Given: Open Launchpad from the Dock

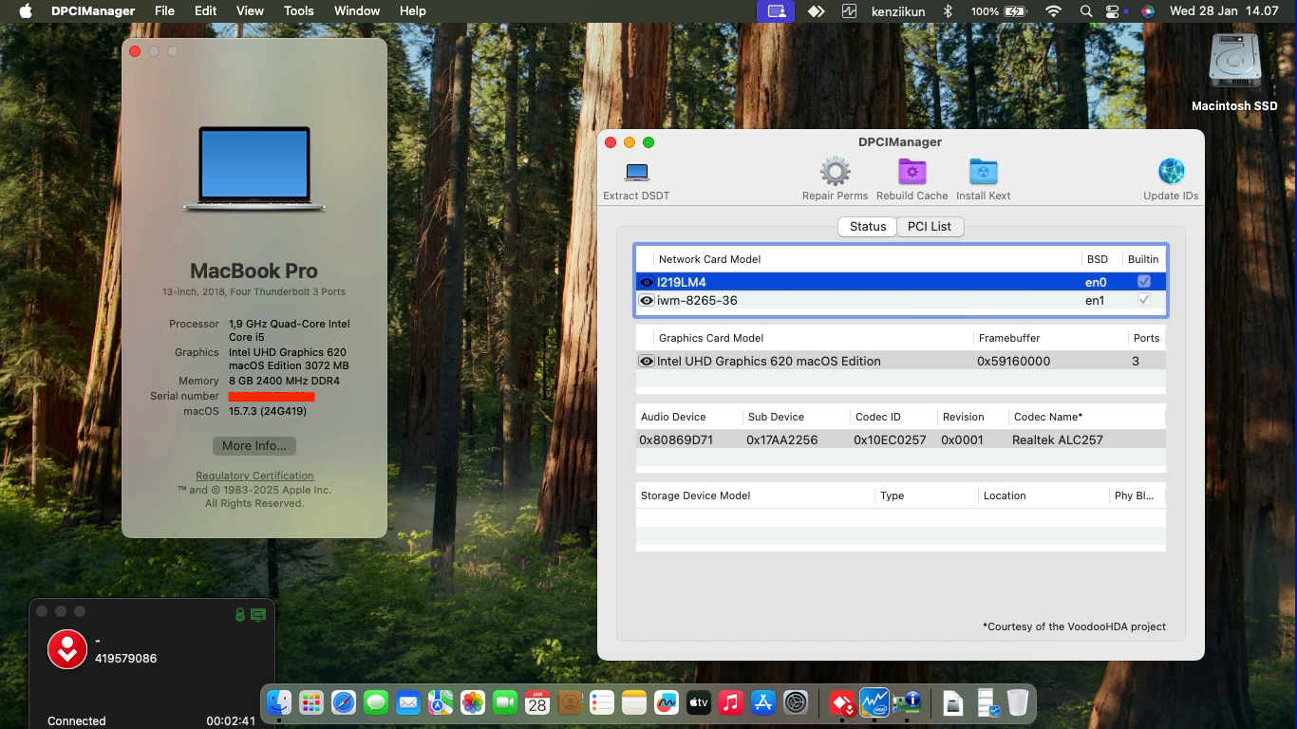Looking at the screenshot, I should (x=311, y=702).
